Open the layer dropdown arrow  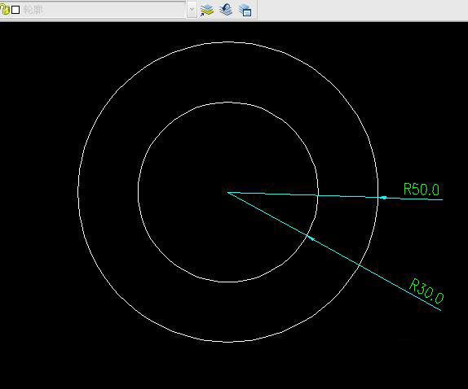(192, 10)
